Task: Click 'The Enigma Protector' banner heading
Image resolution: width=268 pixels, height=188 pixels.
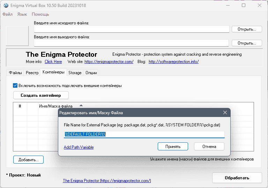Action: 61,54
